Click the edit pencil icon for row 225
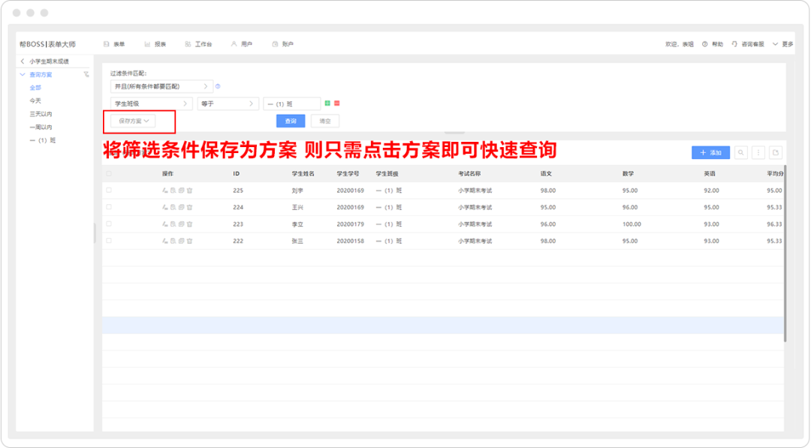 [x=165, y=191]
